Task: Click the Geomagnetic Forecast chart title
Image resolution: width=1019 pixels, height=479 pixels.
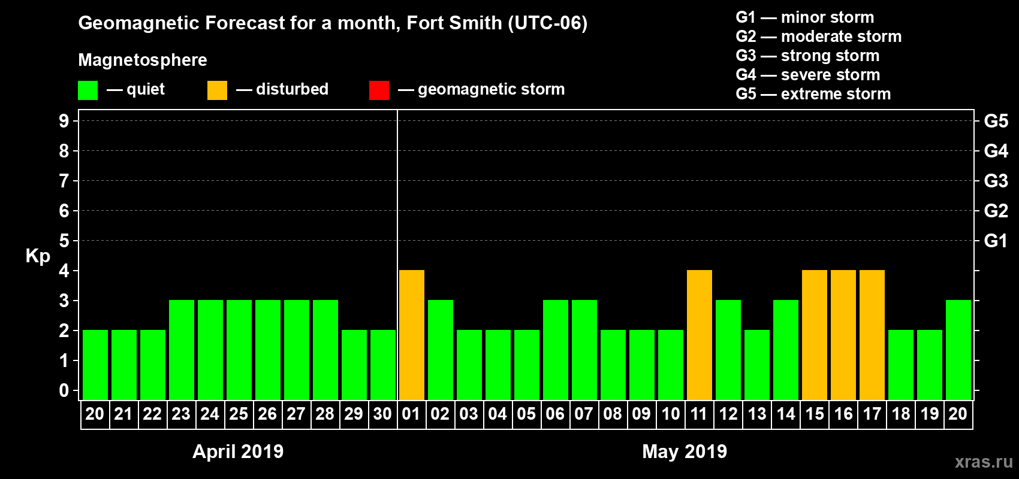Action: 333,23
